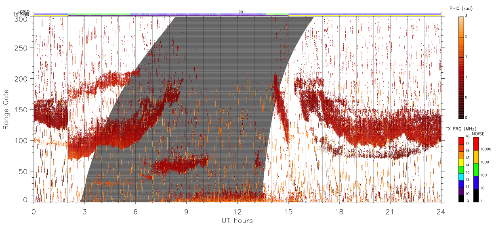Click the x-axis tick label '15'
Image resolution: width=496 pixels, height=229 pixels.
pyautogui.click(x=288, y=211)
